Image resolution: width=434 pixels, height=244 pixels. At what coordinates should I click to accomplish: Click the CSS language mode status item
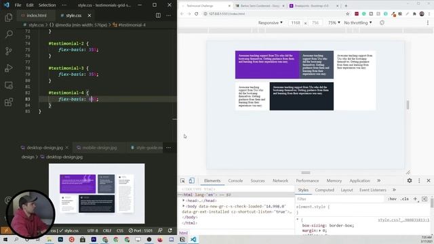tap(120, 230)
